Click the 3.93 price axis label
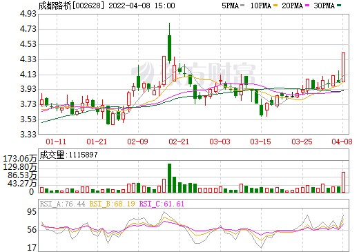 tap(28, 89)
